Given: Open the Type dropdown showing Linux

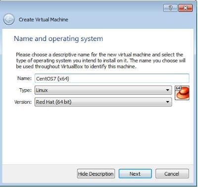Looking at the screenshot, I should coord(103,90).
